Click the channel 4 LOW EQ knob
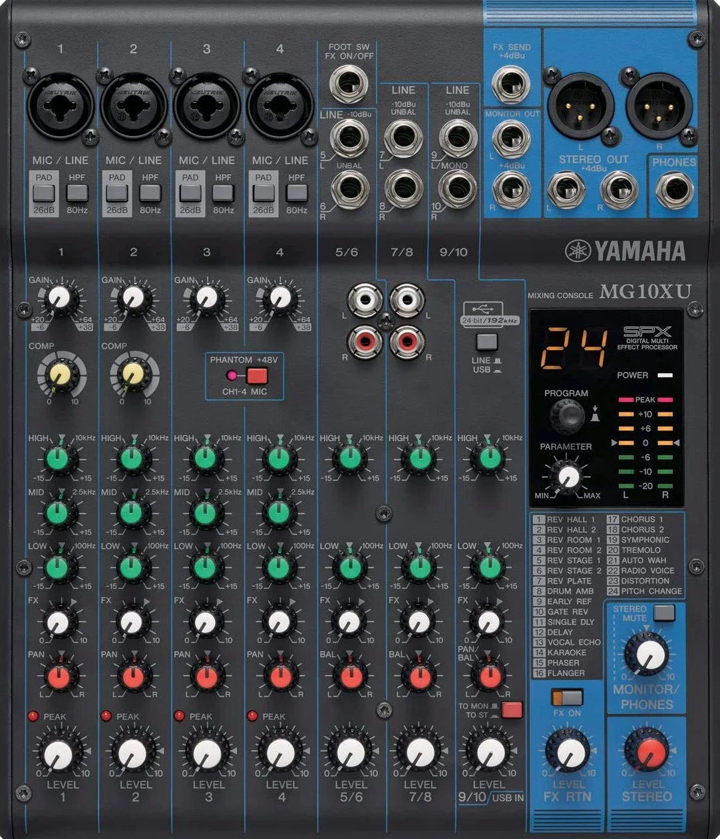Image resolution: width=720 pixels, height=839 pixels. (279, 567)
